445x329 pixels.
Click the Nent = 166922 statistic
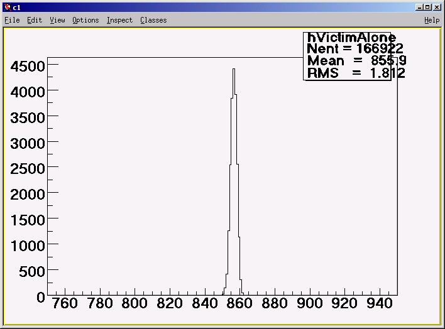pos(354,48)
